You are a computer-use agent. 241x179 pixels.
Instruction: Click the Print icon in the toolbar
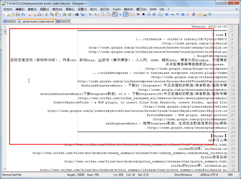point(39,15)
